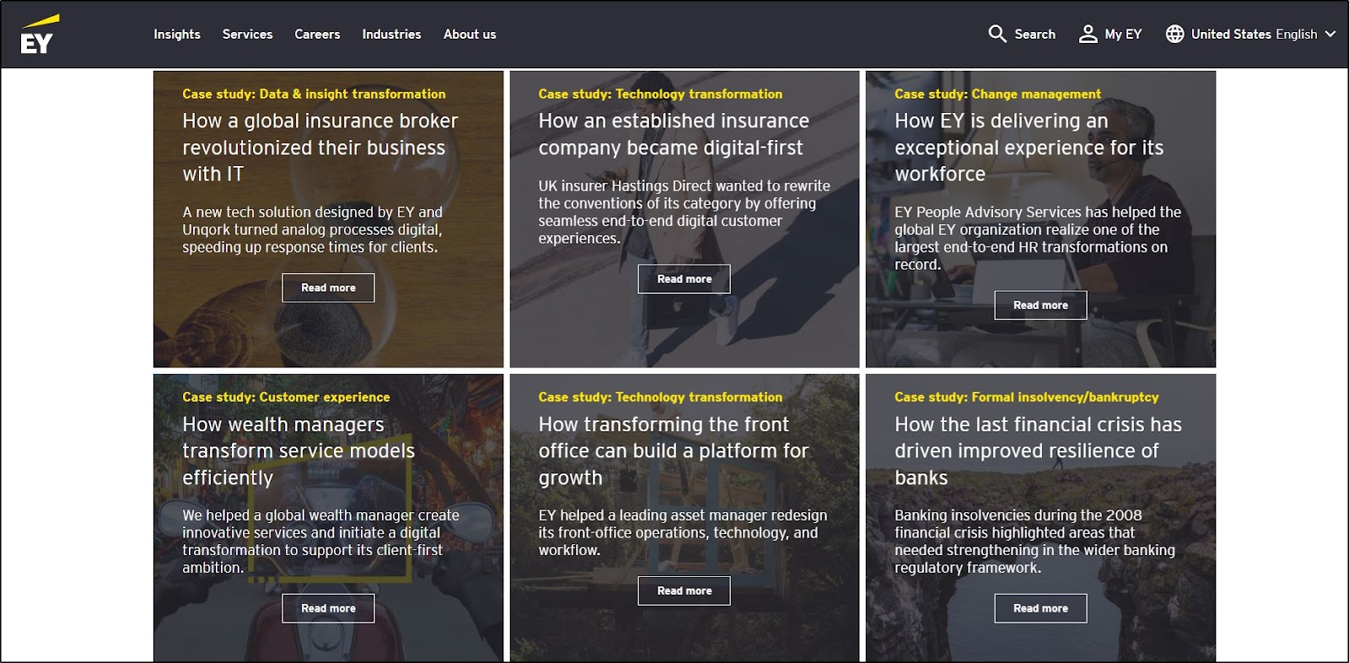The image size is (1349, 663).
Task: Click 'Case study: Change management' label
Action: (x=997, y=94)
